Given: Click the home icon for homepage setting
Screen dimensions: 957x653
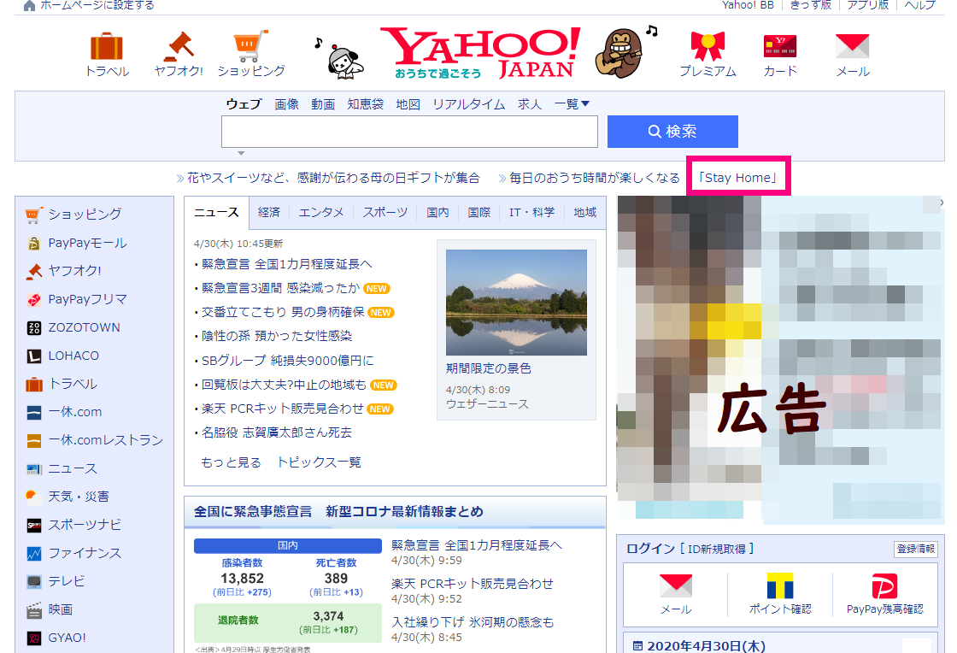Looking at the screenshot, I should [x=29, y=5].
